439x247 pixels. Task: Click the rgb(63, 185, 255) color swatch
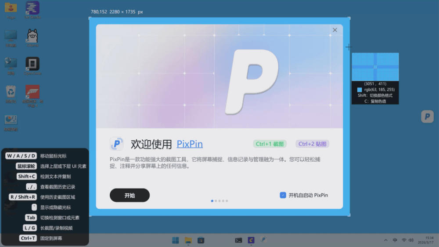[360, 90]
